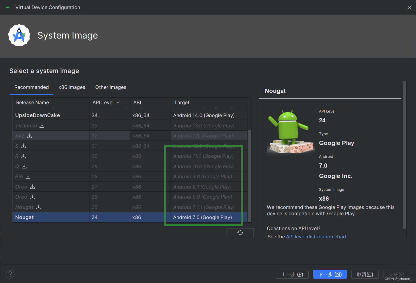
Task: Click the Nougat details panel scrollbar
Action: pos(405,155)
